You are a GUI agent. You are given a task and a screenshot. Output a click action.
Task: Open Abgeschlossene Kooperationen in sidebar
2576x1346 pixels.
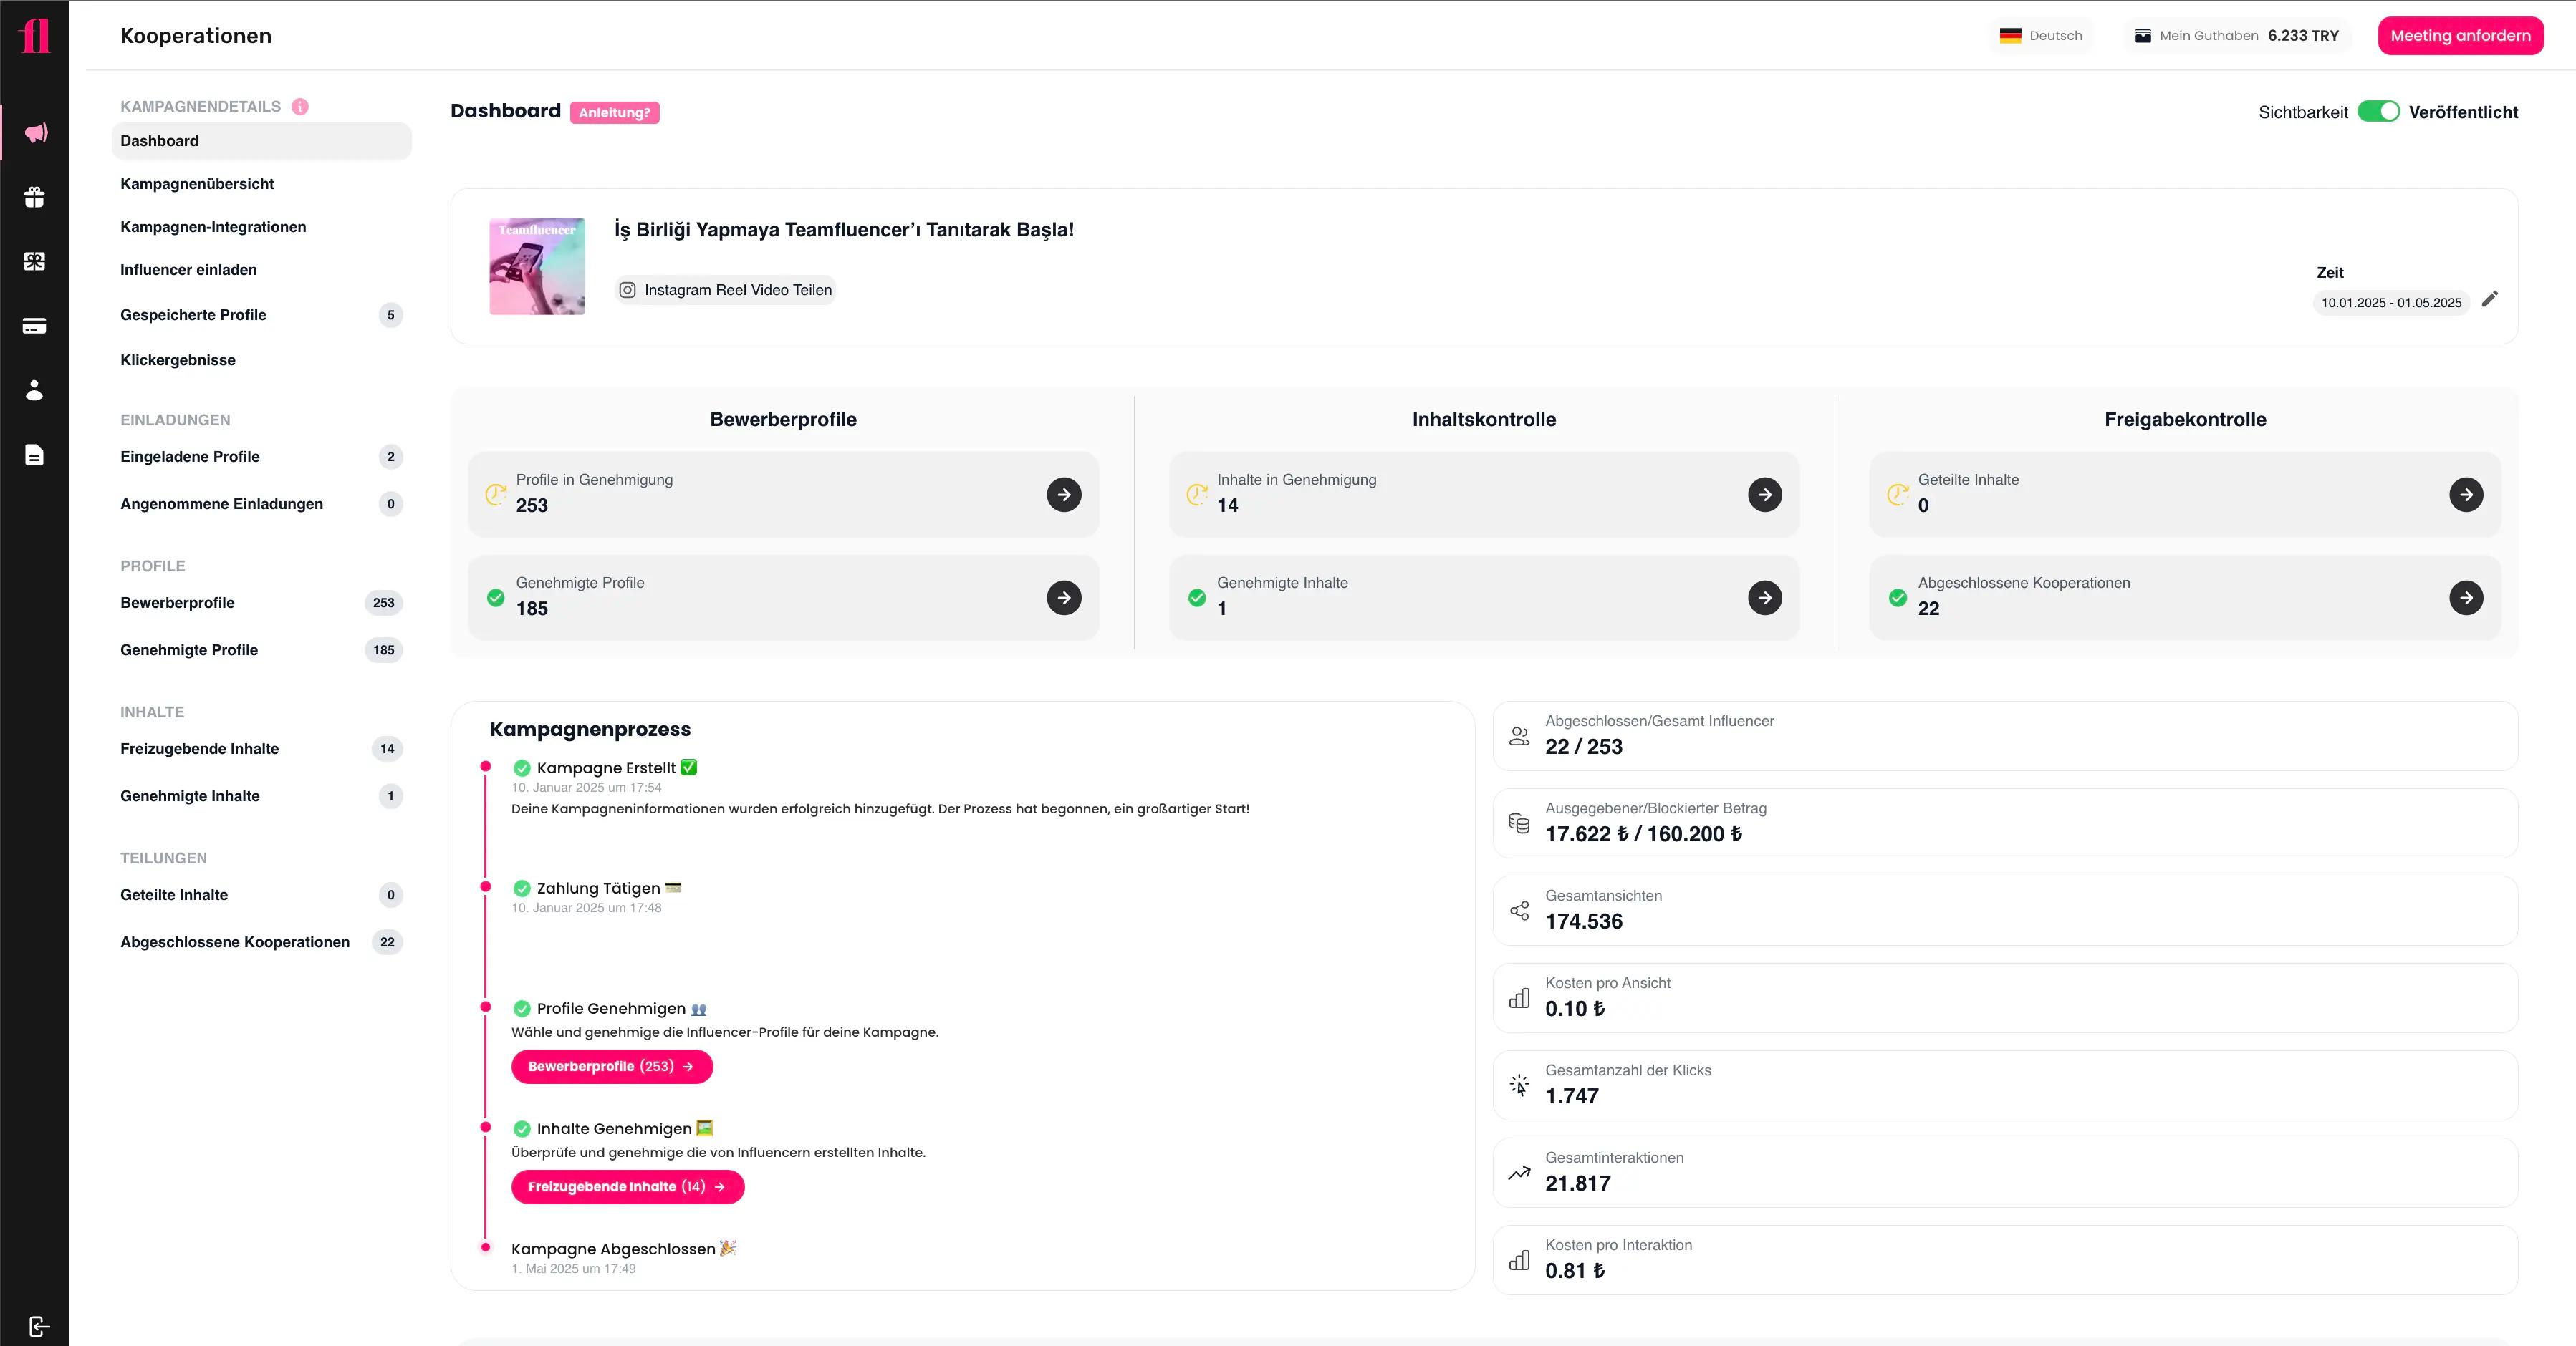262,941
